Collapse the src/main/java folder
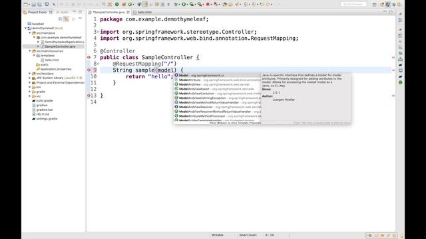The width and height of the screenshot is (426, 239). 30,33
